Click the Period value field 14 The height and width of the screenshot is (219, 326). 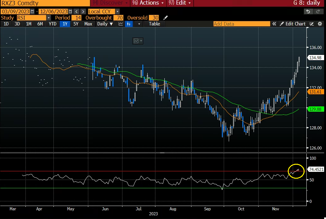coord(77,18)
